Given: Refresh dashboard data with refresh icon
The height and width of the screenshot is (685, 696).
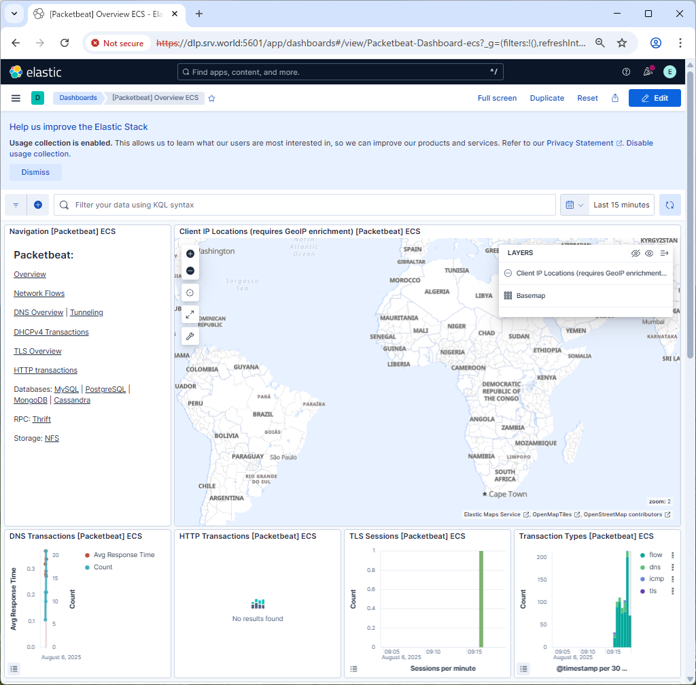Looking at the screenshot, I should (669, 205).
